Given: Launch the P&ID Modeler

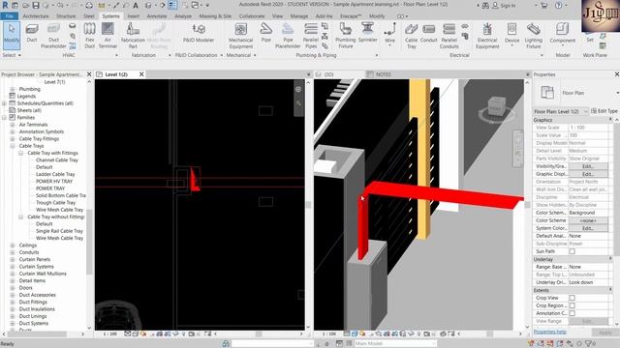Looking at the screenshot, I should [x=199, y=33].
